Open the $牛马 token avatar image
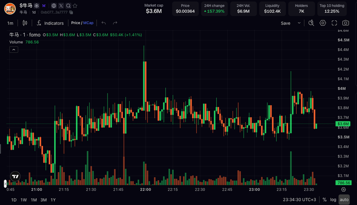The height and width of the screenshot is (205, 357). [x=10, y=8]
